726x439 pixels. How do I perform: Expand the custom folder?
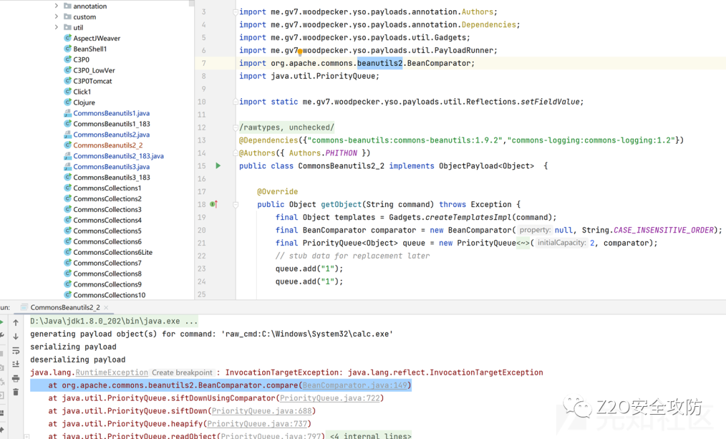pos(56,17)
